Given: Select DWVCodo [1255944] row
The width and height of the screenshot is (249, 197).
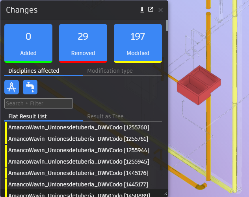Looking at the screenshot, I should [x=84, y=150].
